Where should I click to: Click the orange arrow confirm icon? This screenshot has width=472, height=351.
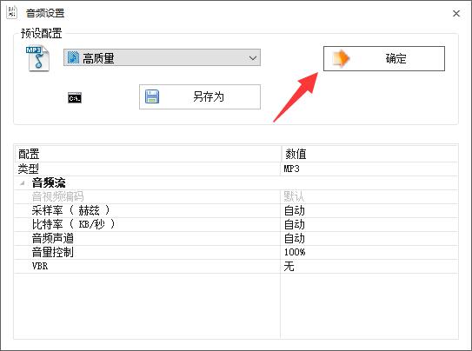(342, 58)
